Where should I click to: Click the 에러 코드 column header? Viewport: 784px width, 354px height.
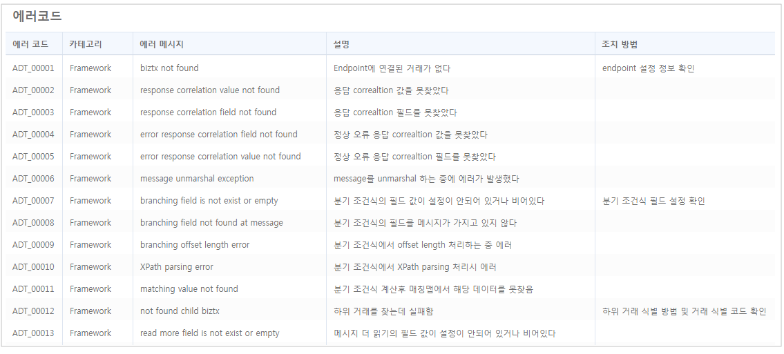[x=30, y=44]
